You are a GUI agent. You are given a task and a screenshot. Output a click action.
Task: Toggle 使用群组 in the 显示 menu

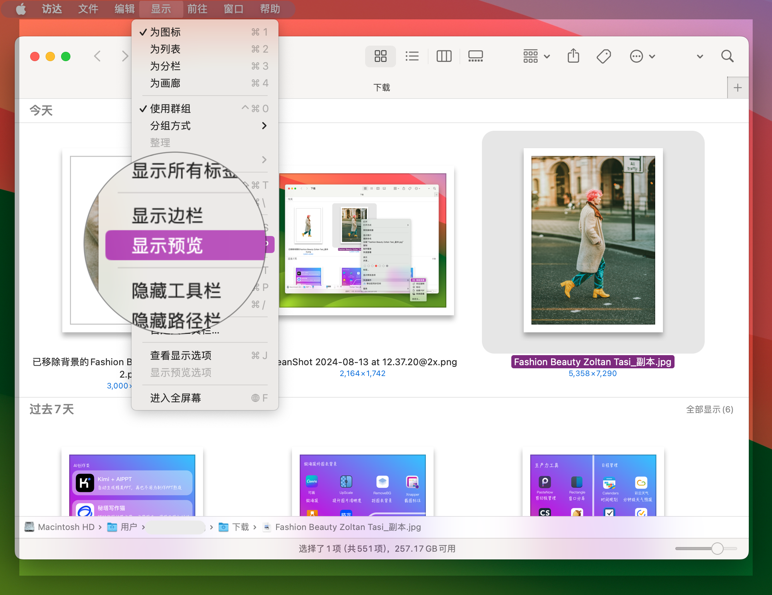(170, 109)
